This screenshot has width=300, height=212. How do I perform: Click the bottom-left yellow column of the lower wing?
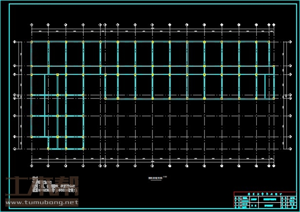[48, 149]
